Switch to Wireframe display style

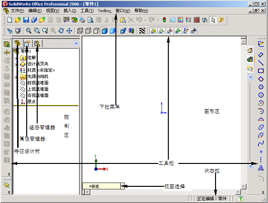point(80,30)
